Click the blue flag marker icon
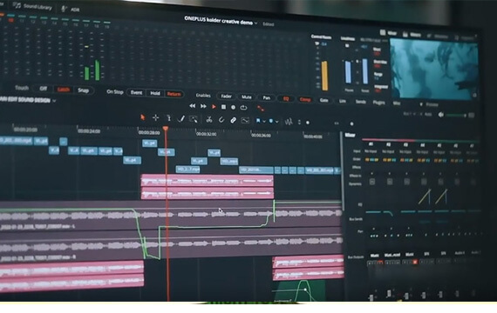 (258, 121)
